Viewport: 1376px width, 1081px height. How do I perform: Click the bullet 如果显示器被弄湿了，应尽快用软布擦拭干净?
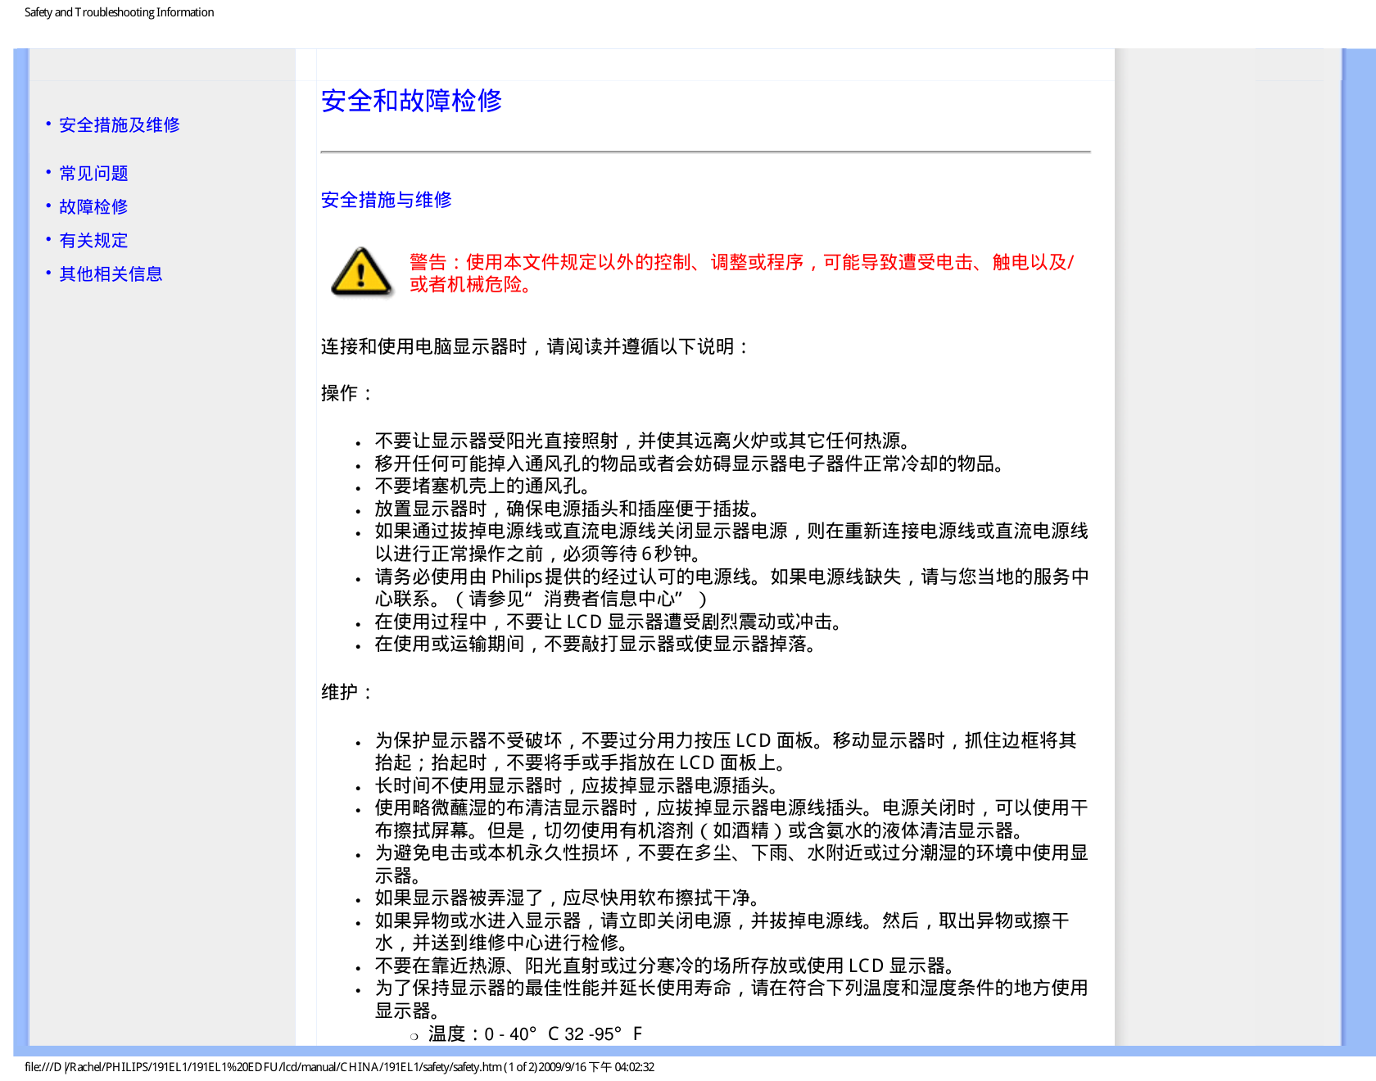tap(569, 898)
